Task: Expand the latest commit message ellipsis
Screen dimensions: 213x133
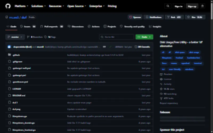Action: (x=104, y=47)
